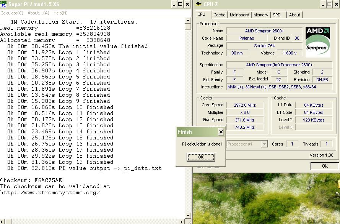Open the Calculate menu in Super PI
The width and height of the screenshot is (340, 224).
coord(12,13)
